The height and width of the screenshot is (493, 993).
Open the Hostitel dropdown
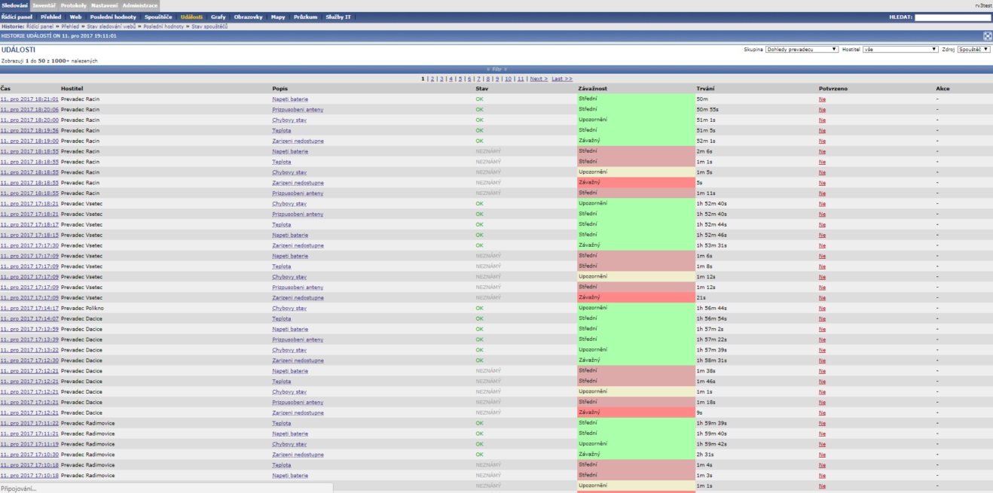(900, 49)
